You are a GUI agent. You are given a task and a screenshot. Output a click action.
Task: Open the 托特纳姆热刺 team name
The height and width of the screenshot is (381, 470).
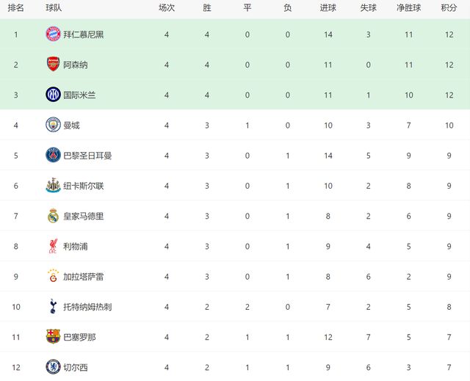point(88,306)
